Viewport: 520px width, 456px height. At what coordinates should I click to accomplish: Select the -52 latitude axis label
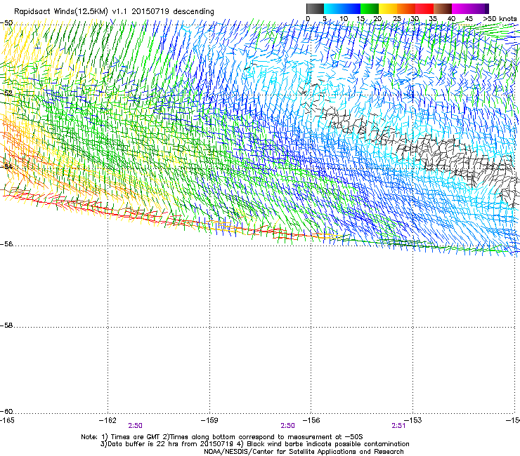point(6,93)
